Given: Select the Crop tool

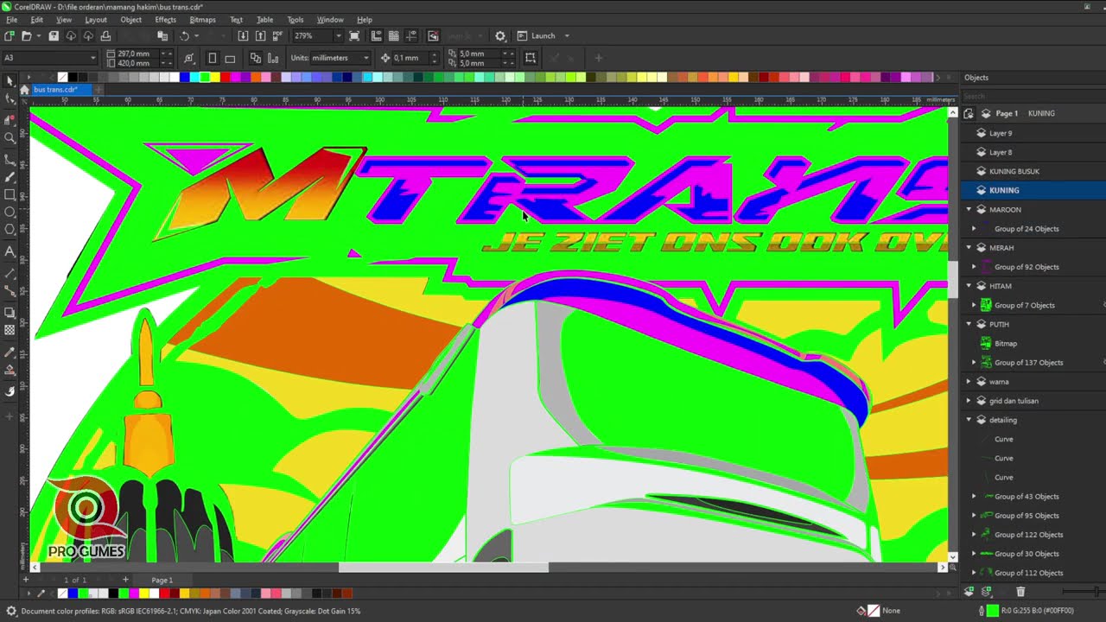Looking at the screenshot, I should pyautogui.click(x=10, y=119).
